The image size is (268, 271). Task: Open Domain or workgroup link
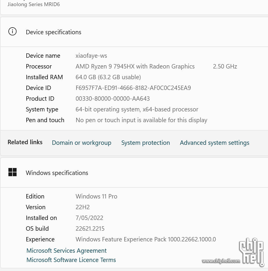pyautogui.click(x=81, y=142)
